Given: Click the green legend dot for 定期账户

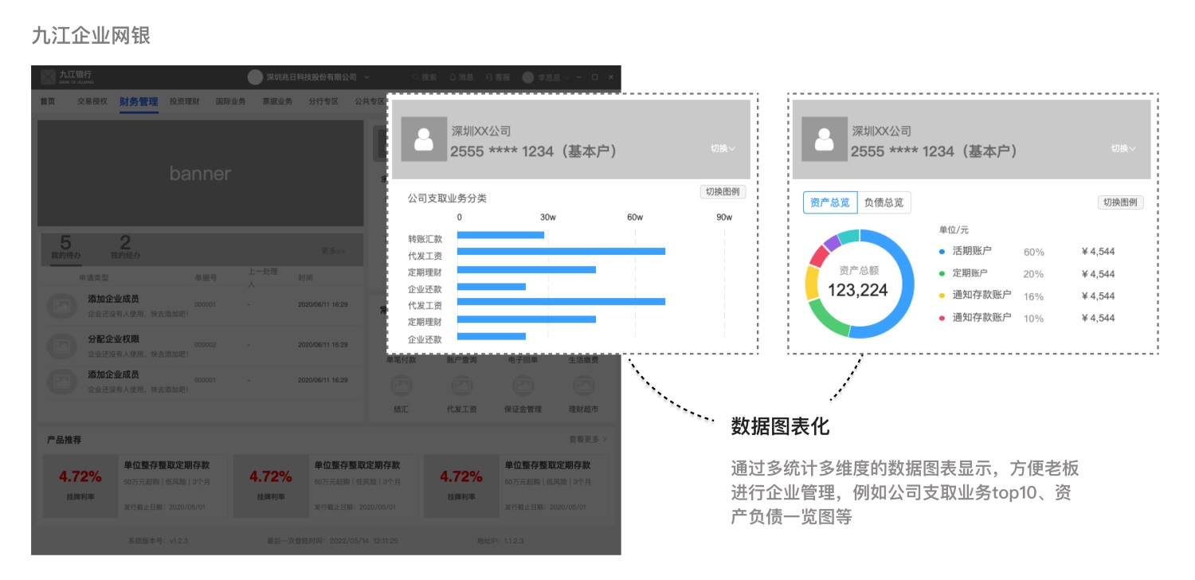Looking at the screenshot, I should coord(942,273).
